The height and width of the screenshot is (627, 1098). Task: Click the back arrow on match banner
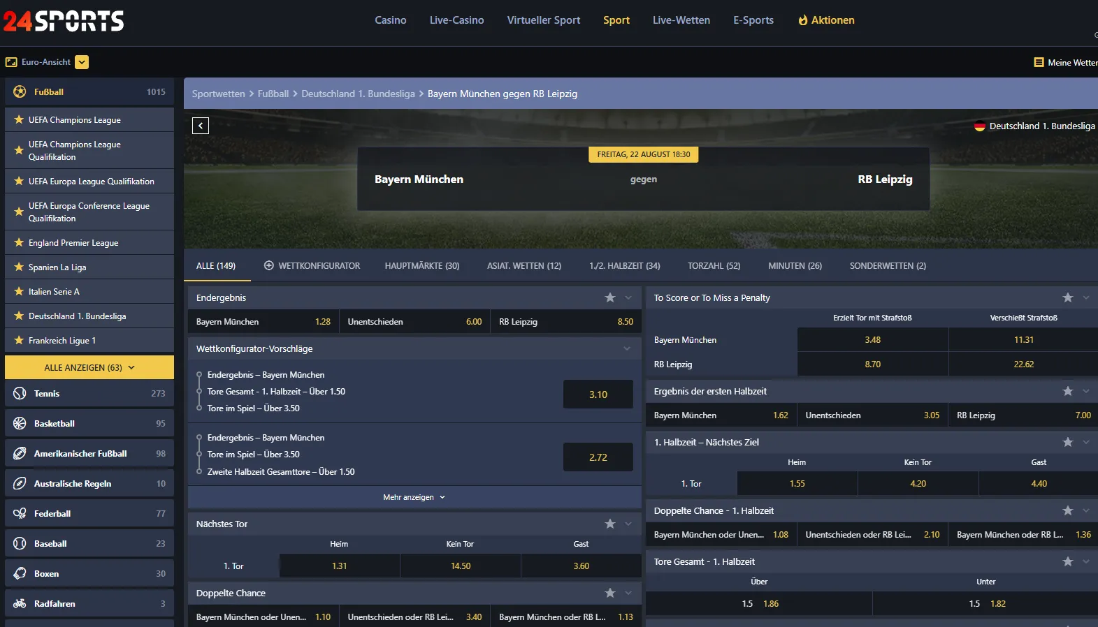click(201, 126)
